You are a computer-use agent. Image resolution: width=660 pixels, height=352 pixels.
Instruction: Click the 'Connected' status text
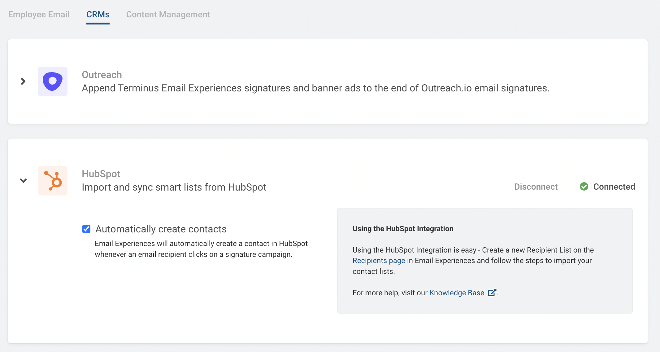[x=614, y=187]
